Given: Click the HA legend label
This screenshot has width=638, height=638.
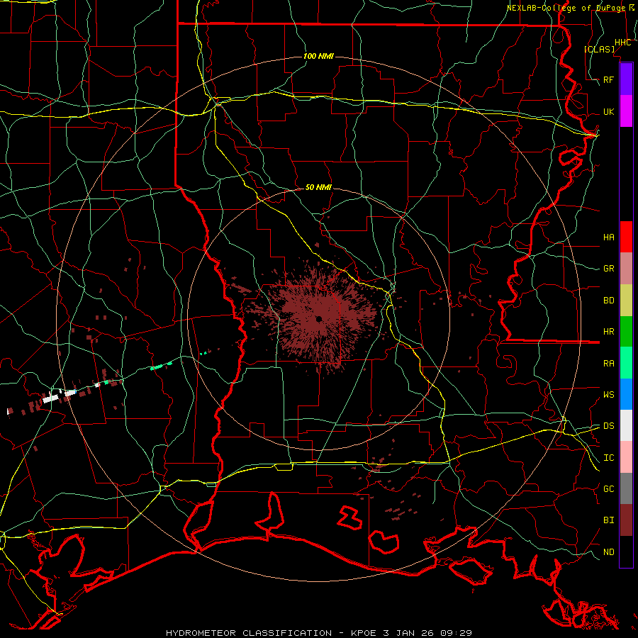Looking at the screenshot, I should [608, 237].
